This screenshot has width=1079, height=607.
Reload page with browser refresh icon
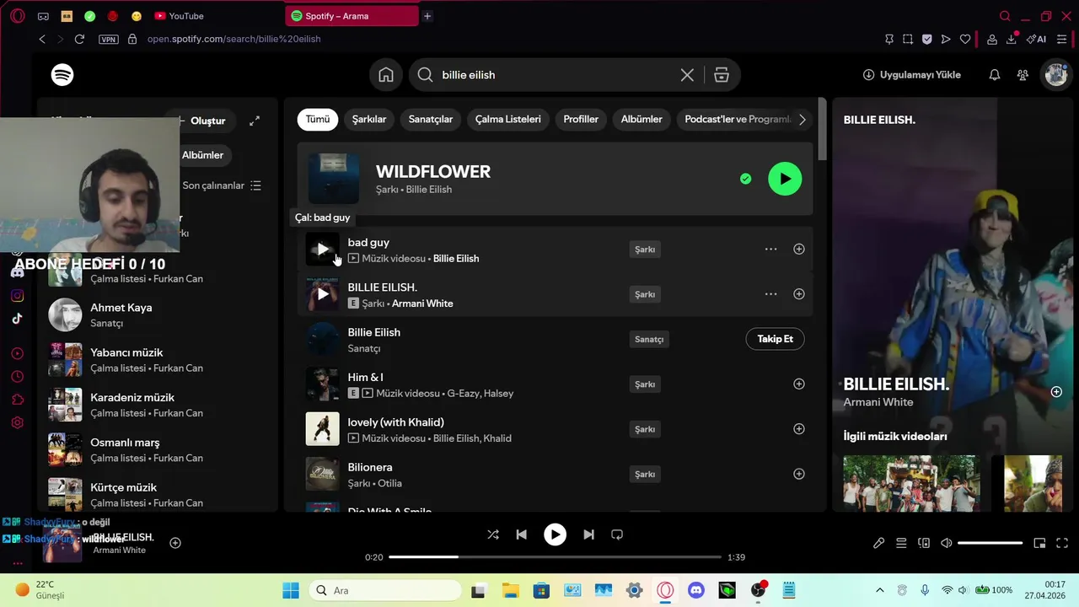tap(79, 39)
